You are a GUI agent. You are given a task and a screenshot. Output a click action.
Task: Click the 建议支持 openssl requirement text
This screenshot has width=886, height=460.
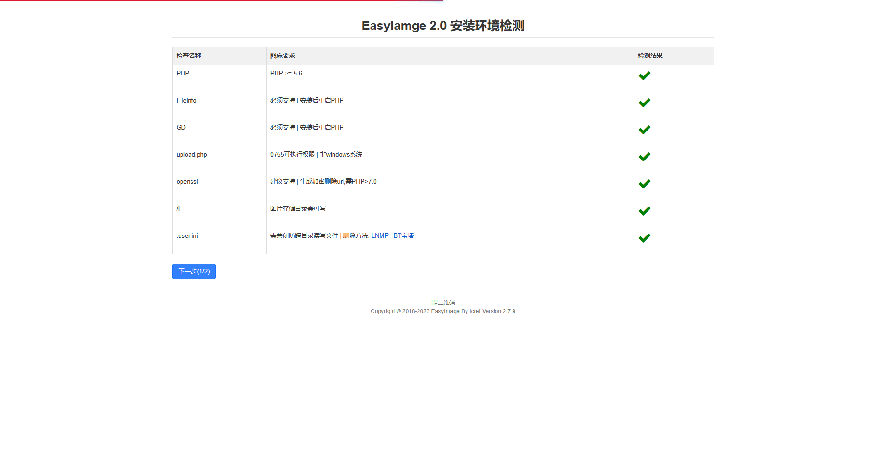coord(324,182)
